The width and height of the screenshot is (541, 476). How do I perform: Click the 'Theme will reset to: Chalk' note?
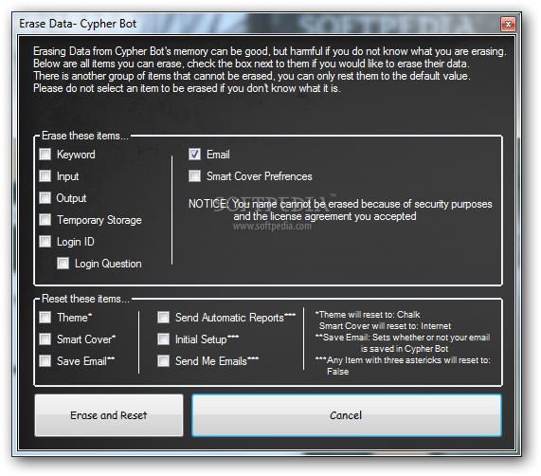coord(368,315)
